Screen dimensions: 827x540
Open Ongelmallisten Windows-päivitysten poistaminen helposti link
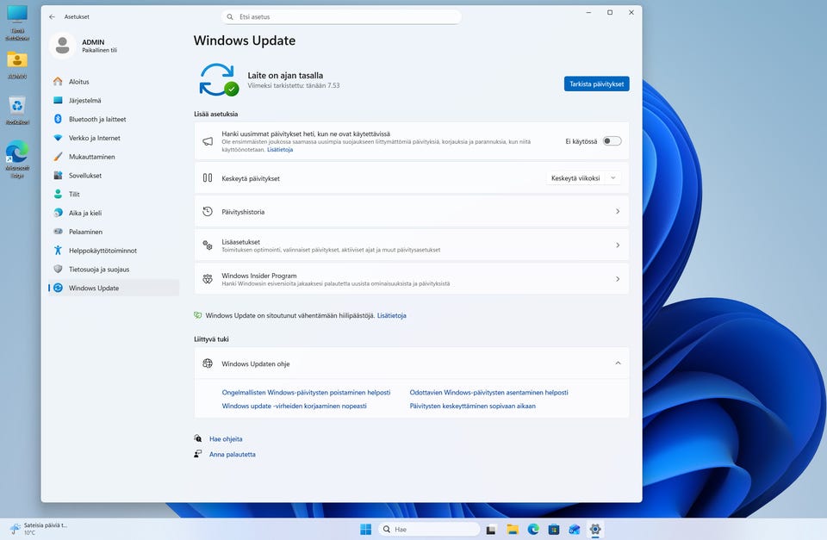[306, 393]
